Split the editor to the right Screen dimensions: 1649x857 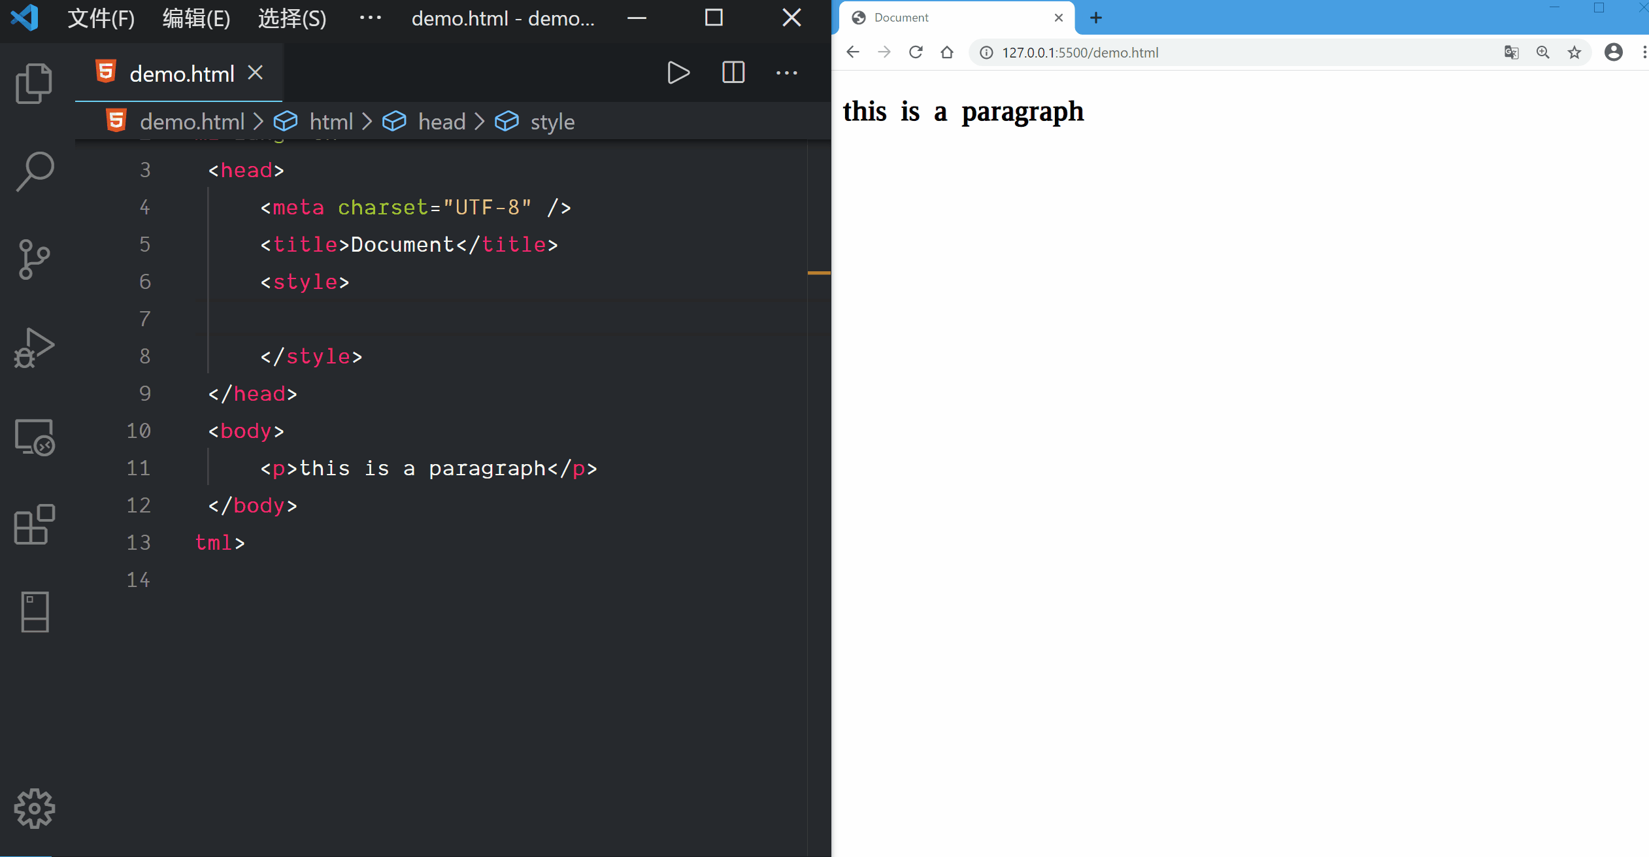[733, 73]
